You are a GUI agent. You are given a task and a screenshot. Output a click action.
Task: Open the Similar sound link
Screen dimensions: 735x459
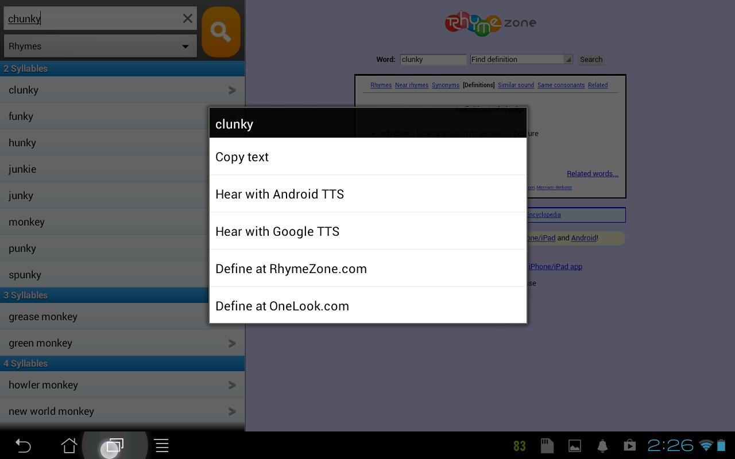click(x=516, y=85)
